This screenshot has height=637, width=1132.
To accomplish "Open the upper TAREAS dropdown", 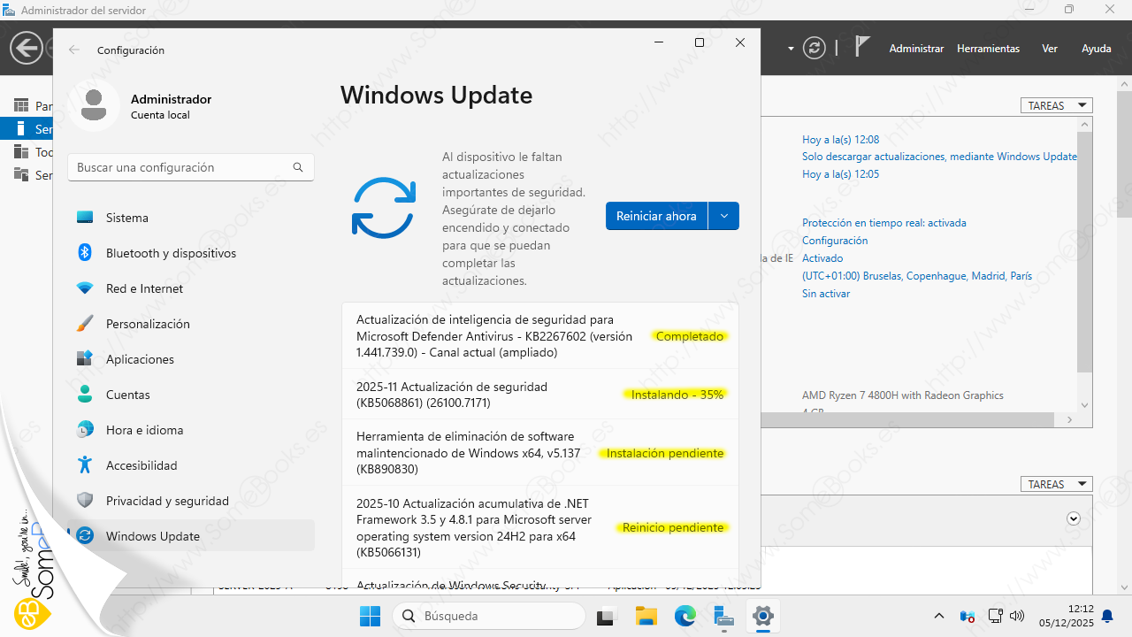I will 1056,105.
